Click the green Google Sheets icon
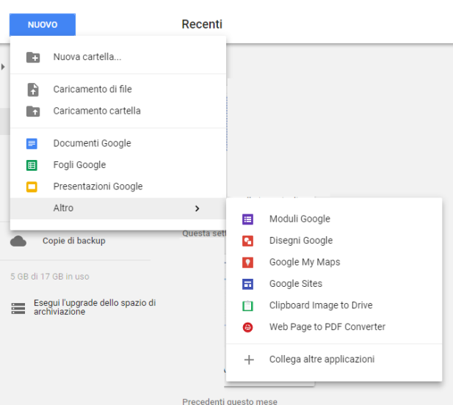 (x=32, y=165)
